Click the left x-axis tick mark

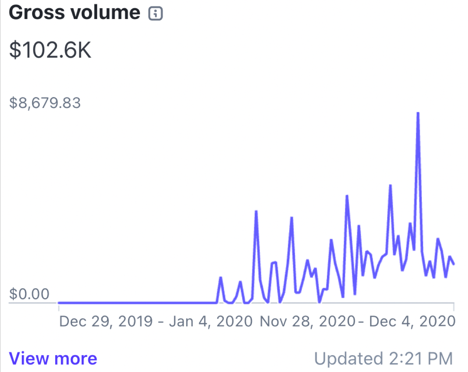click(x=59, y=307)
